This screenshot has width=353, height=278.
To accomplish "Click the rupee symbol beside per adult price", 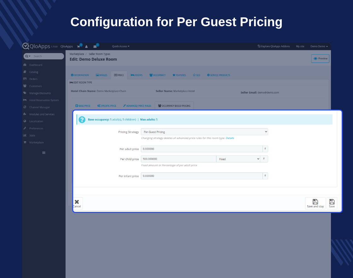I will (265, 149).
